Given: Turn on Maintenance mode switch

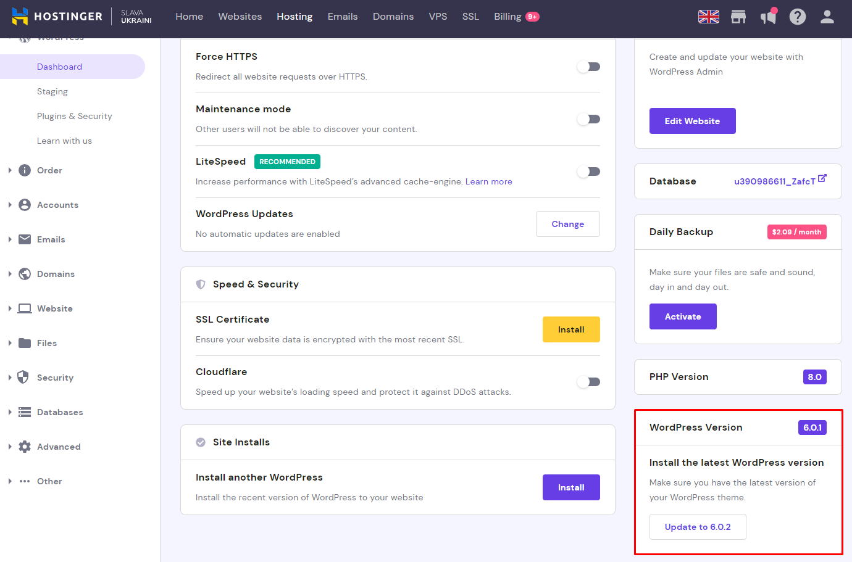Looking at the screenshot, I should [589, 119].
